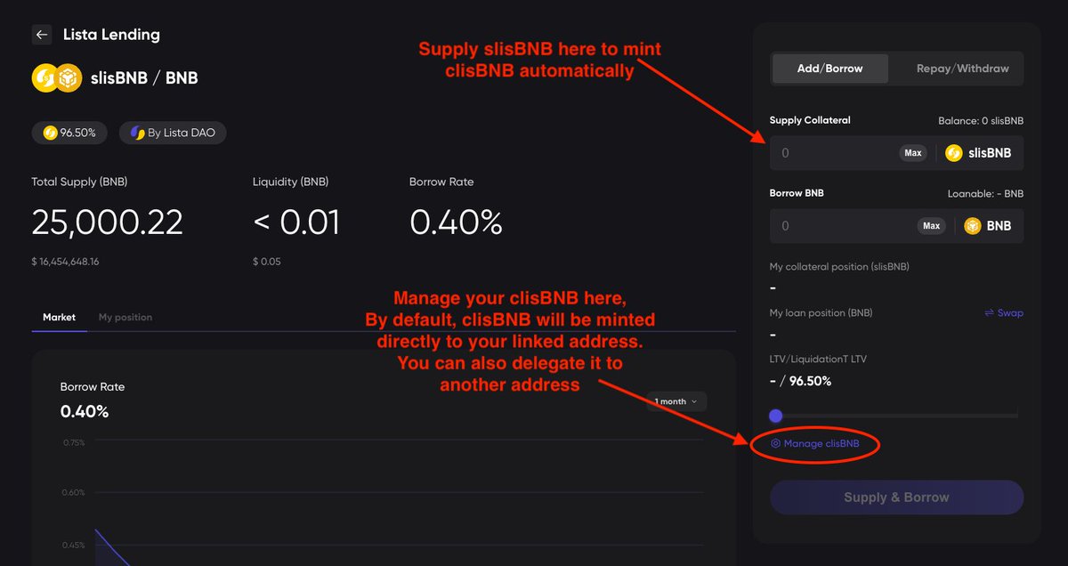
Task: Open the My position tab
Action: [125, 318]
